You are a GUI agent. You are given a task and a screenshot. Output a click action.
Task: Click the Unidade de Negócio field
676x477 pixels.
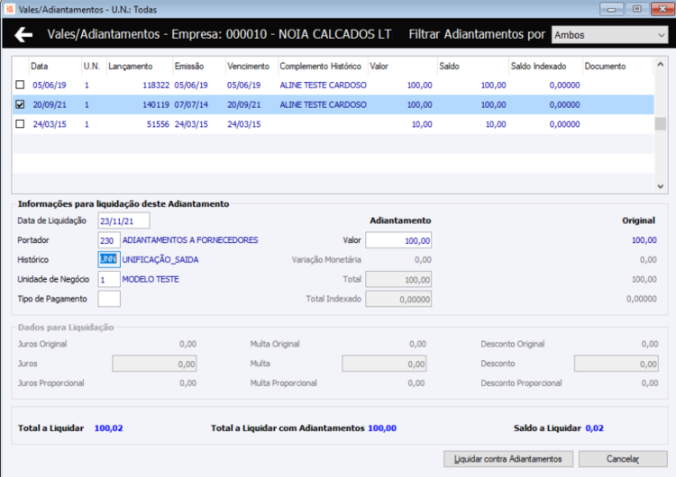click(109, 279)
